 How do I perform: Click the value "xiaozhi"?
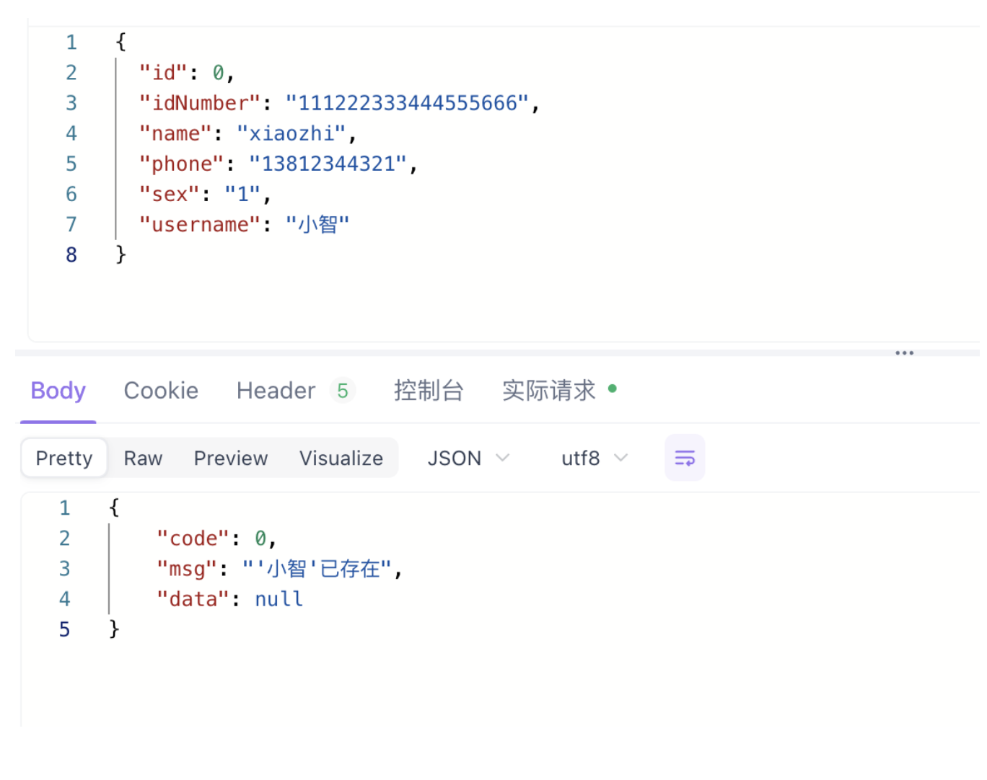pos(291,133)
